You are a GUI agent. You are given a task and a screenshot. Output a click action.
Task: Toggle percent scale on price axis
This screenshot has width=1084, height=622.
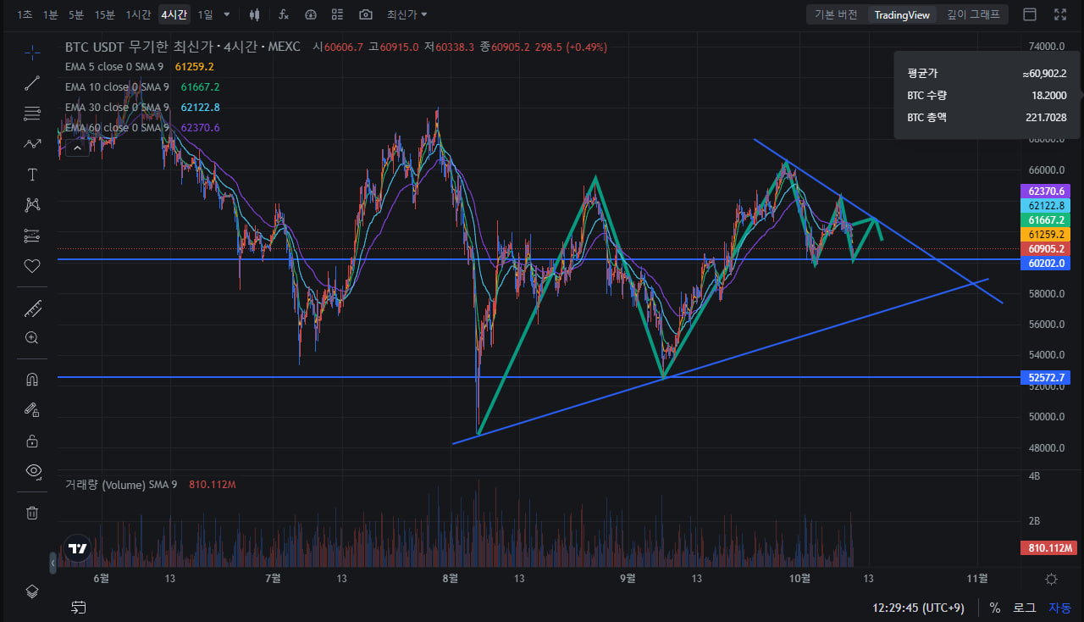point(995,608)
